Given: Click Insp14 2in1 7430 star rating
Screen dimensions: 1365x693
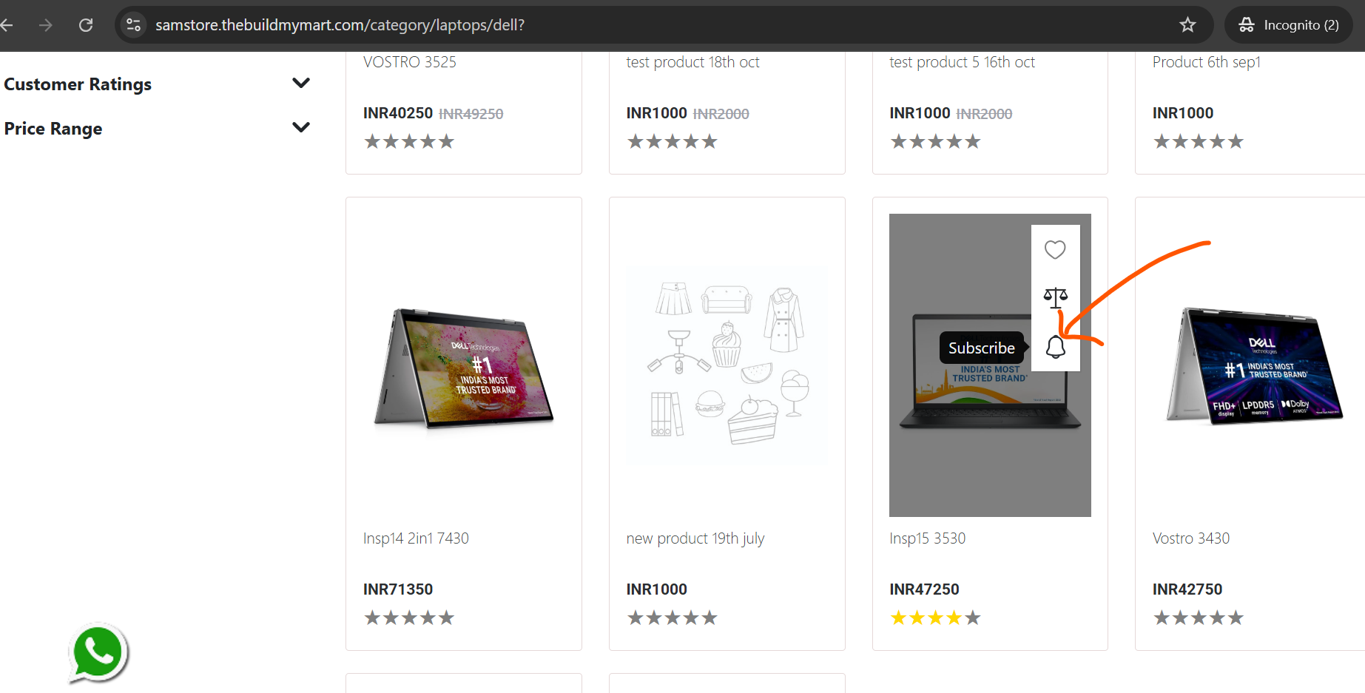Looking at the screenshot, I should [x=409, y=618].
